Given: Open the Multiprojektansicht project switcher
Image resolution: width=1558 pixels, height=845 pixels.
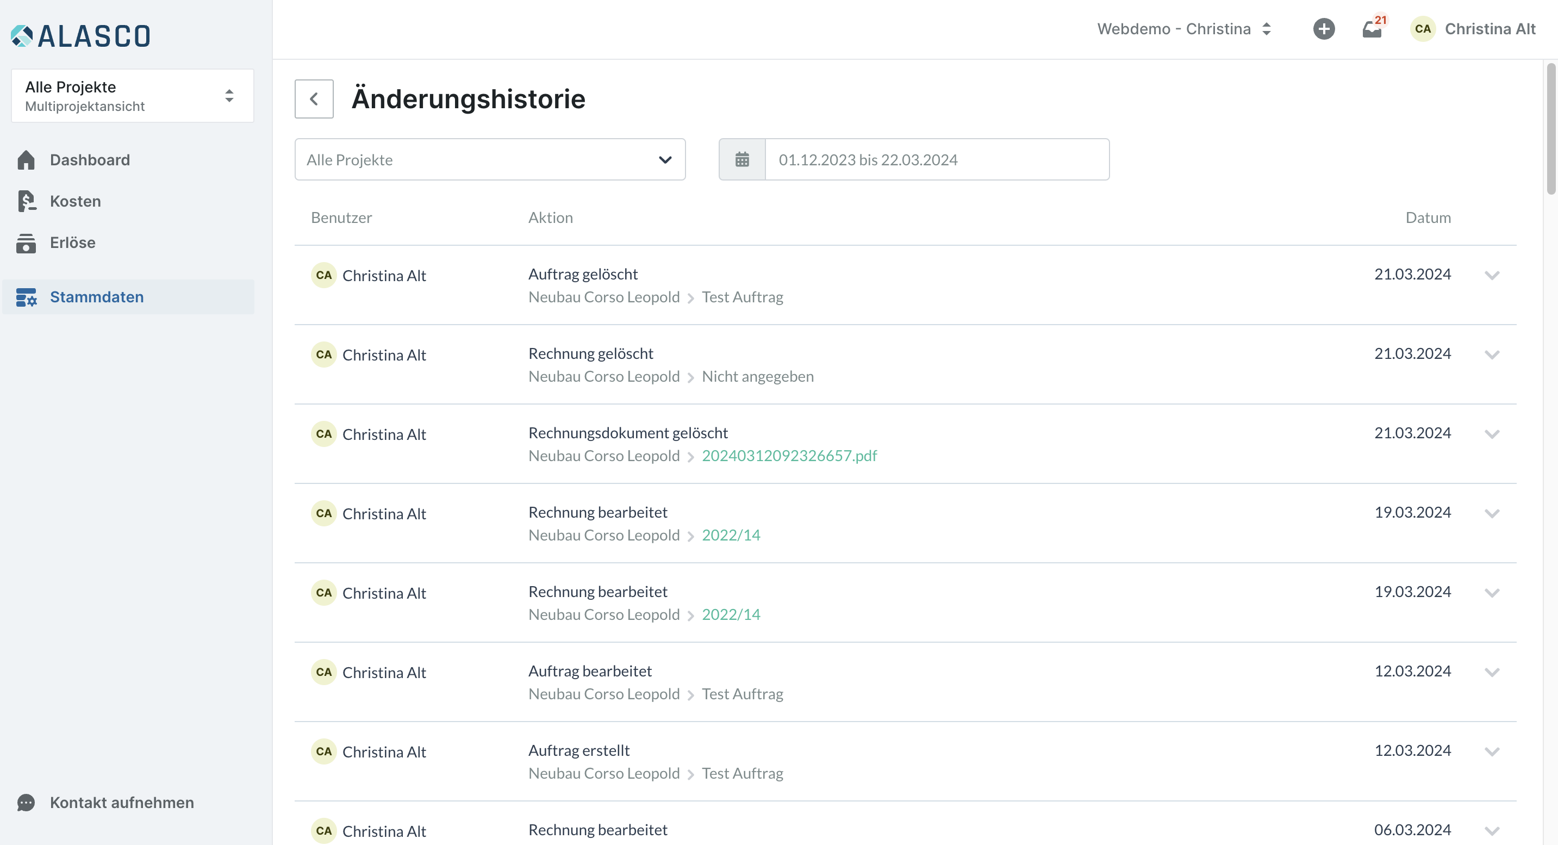Looking at the screenshot, I should point(132,96).
